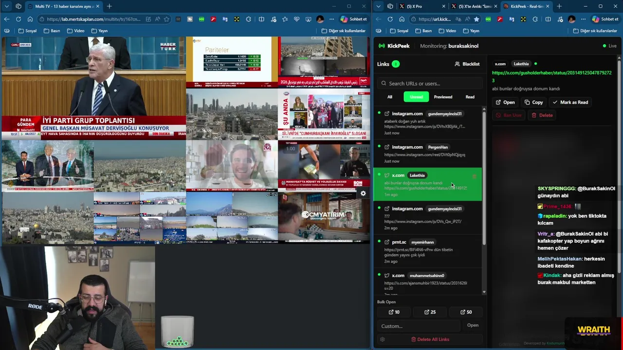Click Open next to the Custom field
The height and width of the screenshot is (350, 623).
(473, 325)
